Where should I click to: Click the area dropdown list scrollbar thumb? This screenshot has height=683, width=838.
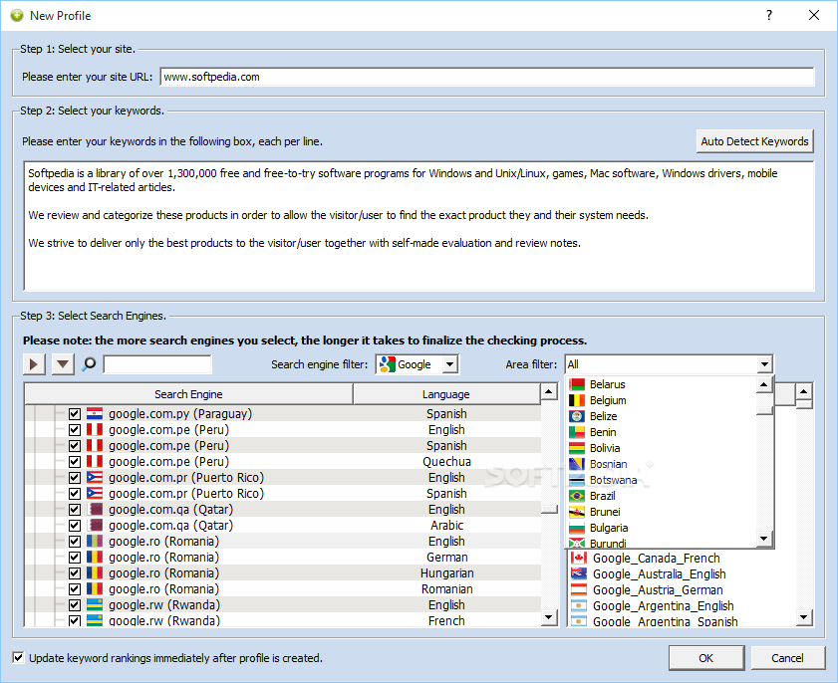click(x=764, y=410)
